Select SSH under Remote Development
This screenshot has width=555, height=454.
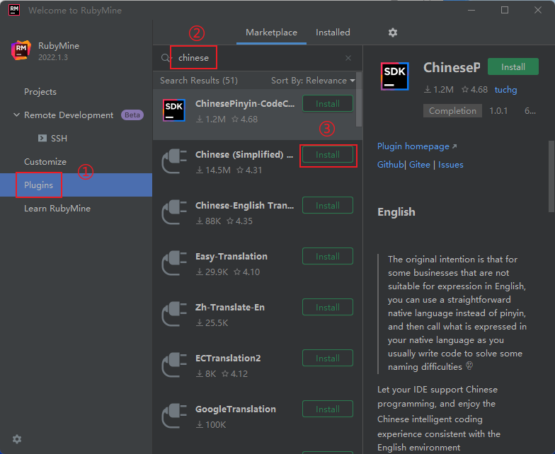(59, 139)
